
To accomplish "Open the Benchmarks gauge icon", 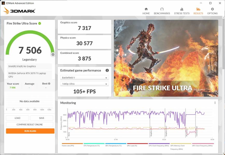I will coord(162,9).
